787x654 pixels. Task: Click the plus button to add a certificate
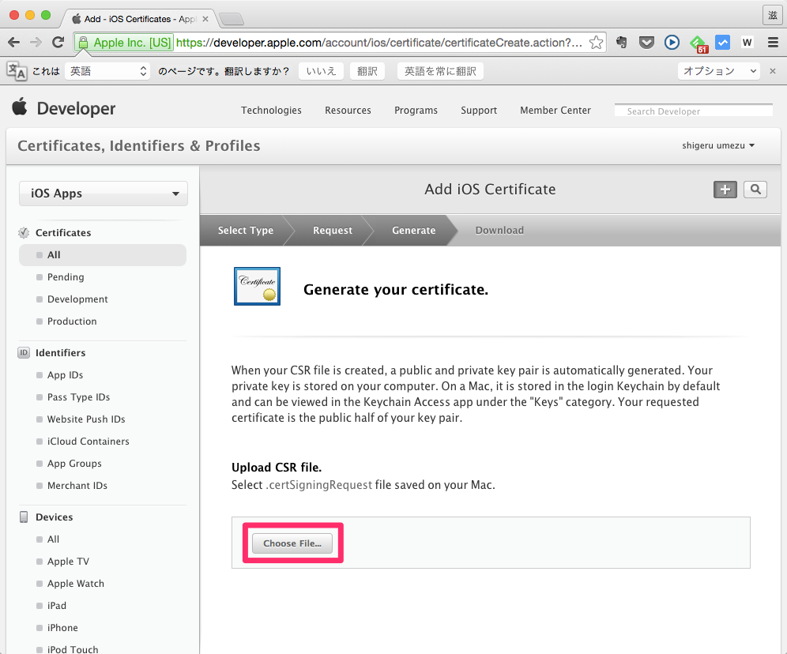[725, 190]
